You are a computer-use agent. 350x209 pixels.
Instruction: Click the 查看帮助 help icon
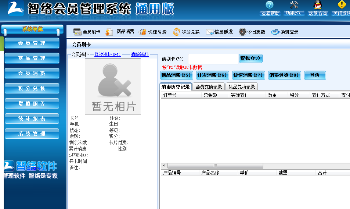click(x=270, y=5)
